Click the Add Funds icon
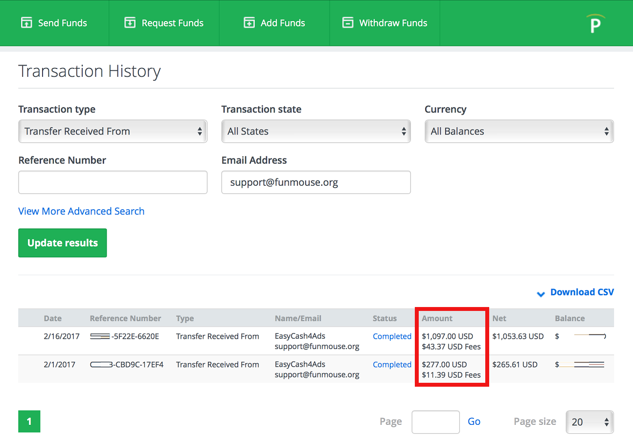This screenshot has height=440, width=633. click(x=249, y=23)
